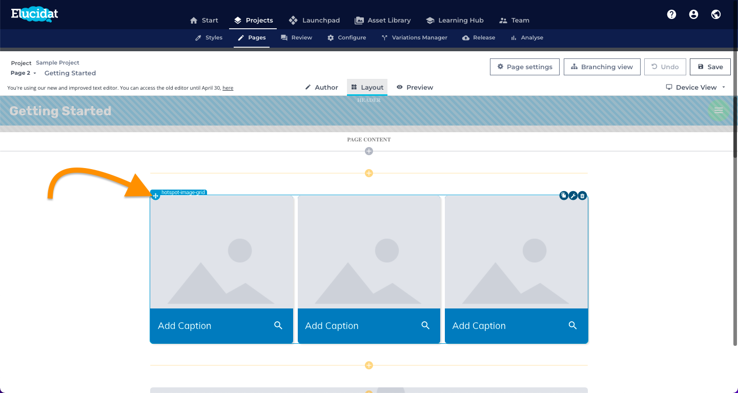Open Variations Manager
The width and height of the screenshot is (738, 393).
(x=414, y=37)
